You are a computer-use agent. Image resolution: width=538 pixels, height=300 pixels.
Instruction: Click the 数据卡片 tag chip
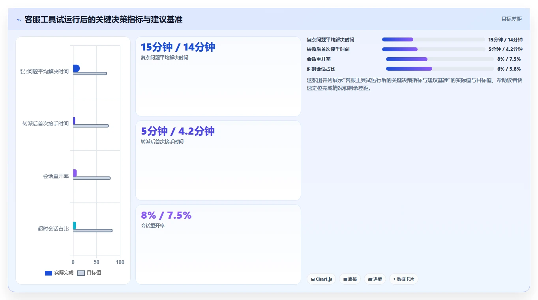tap(404, 279)
